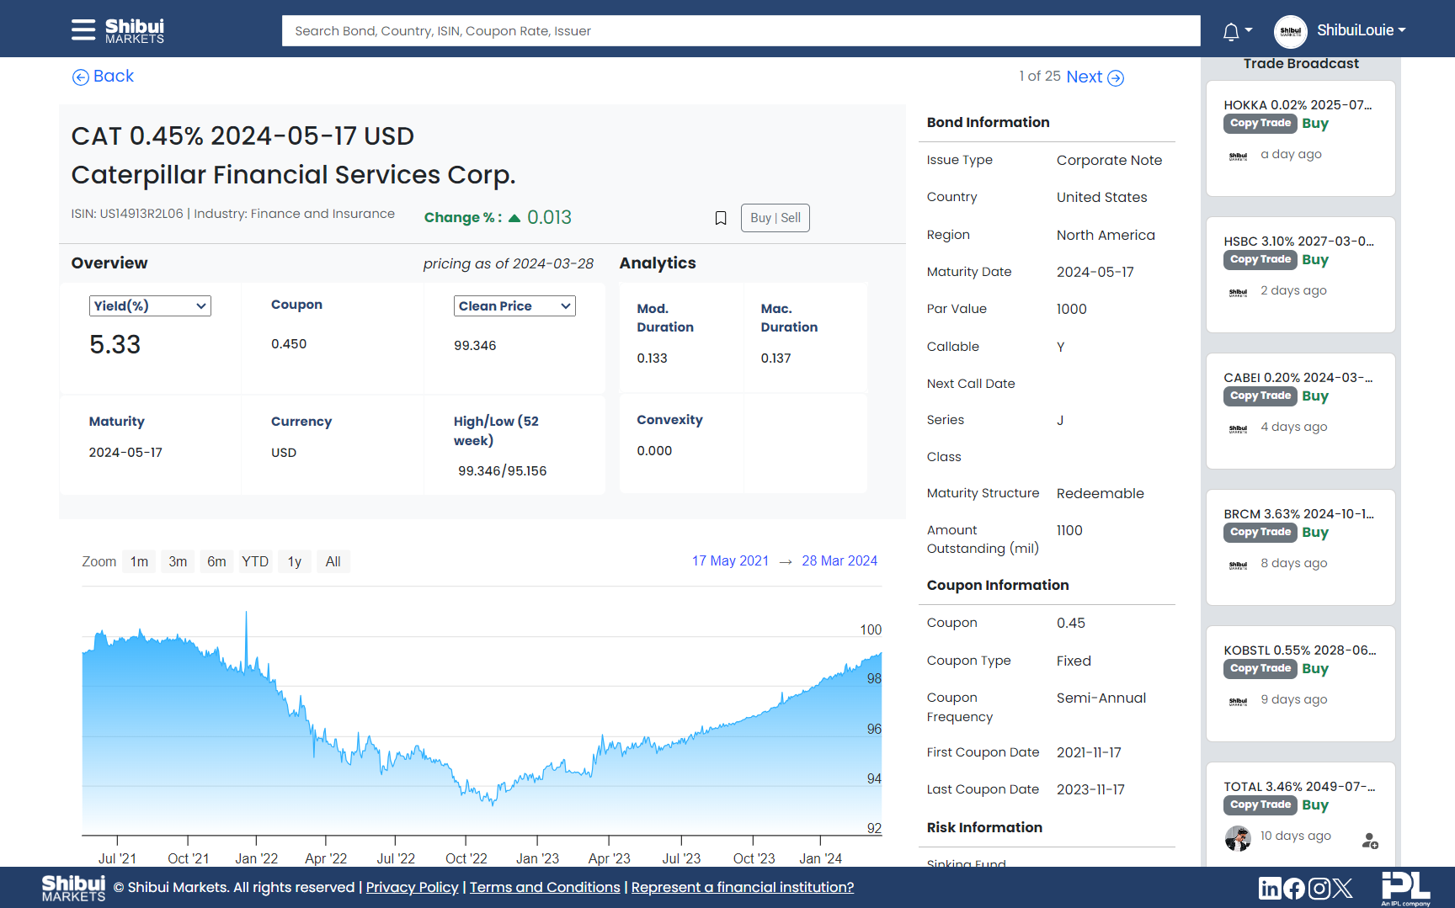Click broadcaster avatar on HOKKA trade card
Screen dimensions: 1455x908
(1238, 156)
